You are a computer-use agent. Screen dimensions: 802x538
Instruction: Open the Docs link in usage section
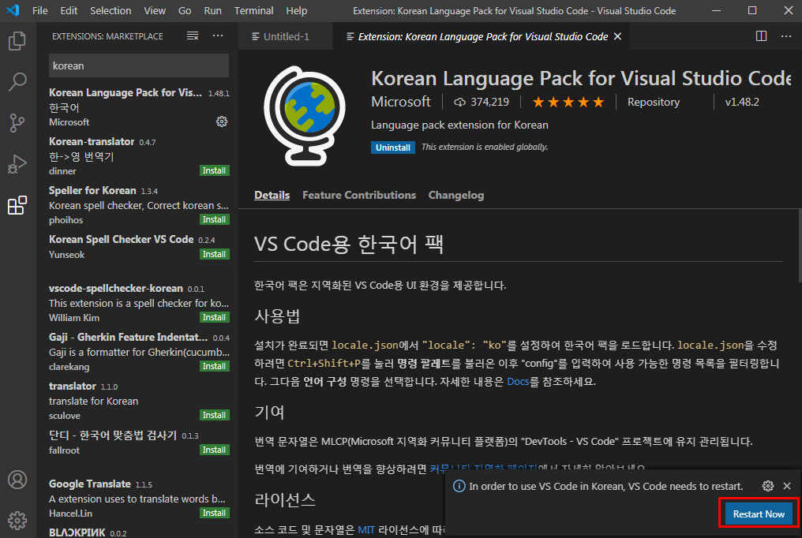(x=518, y=382)
